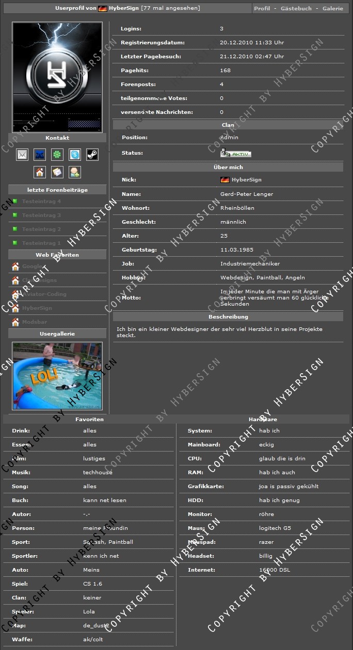This screenshot has width=353, height=650.
Task: Switch to the Profil tab
Action: (262, 9)
